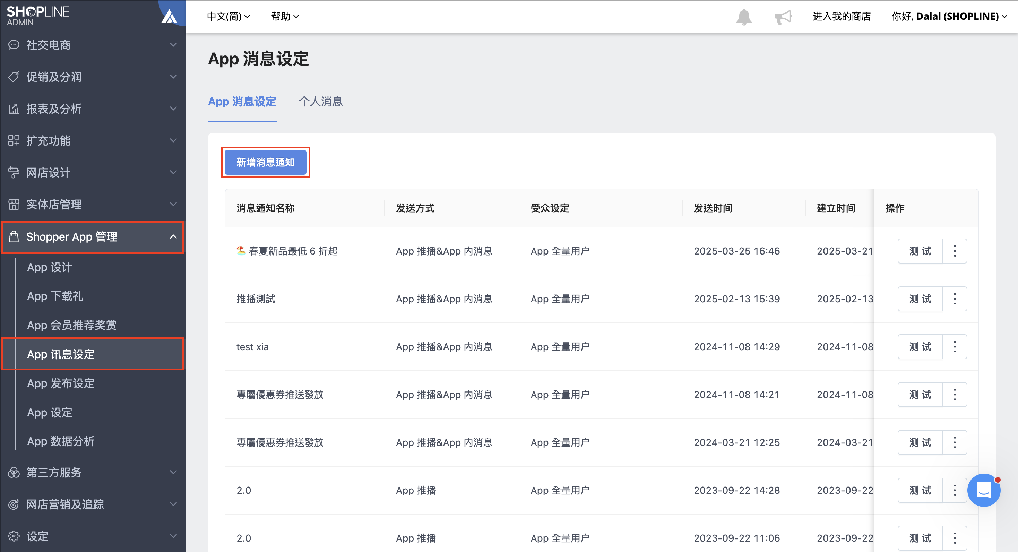Open the 中文(简) language dropdown
This screenshot has width=1018, height=552.
coord(228,17)
